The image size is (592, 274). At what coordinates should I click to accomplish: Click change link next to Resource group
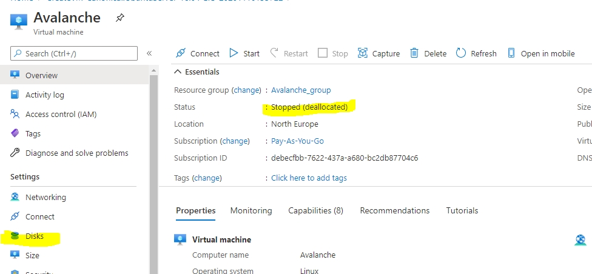(247, 90)
